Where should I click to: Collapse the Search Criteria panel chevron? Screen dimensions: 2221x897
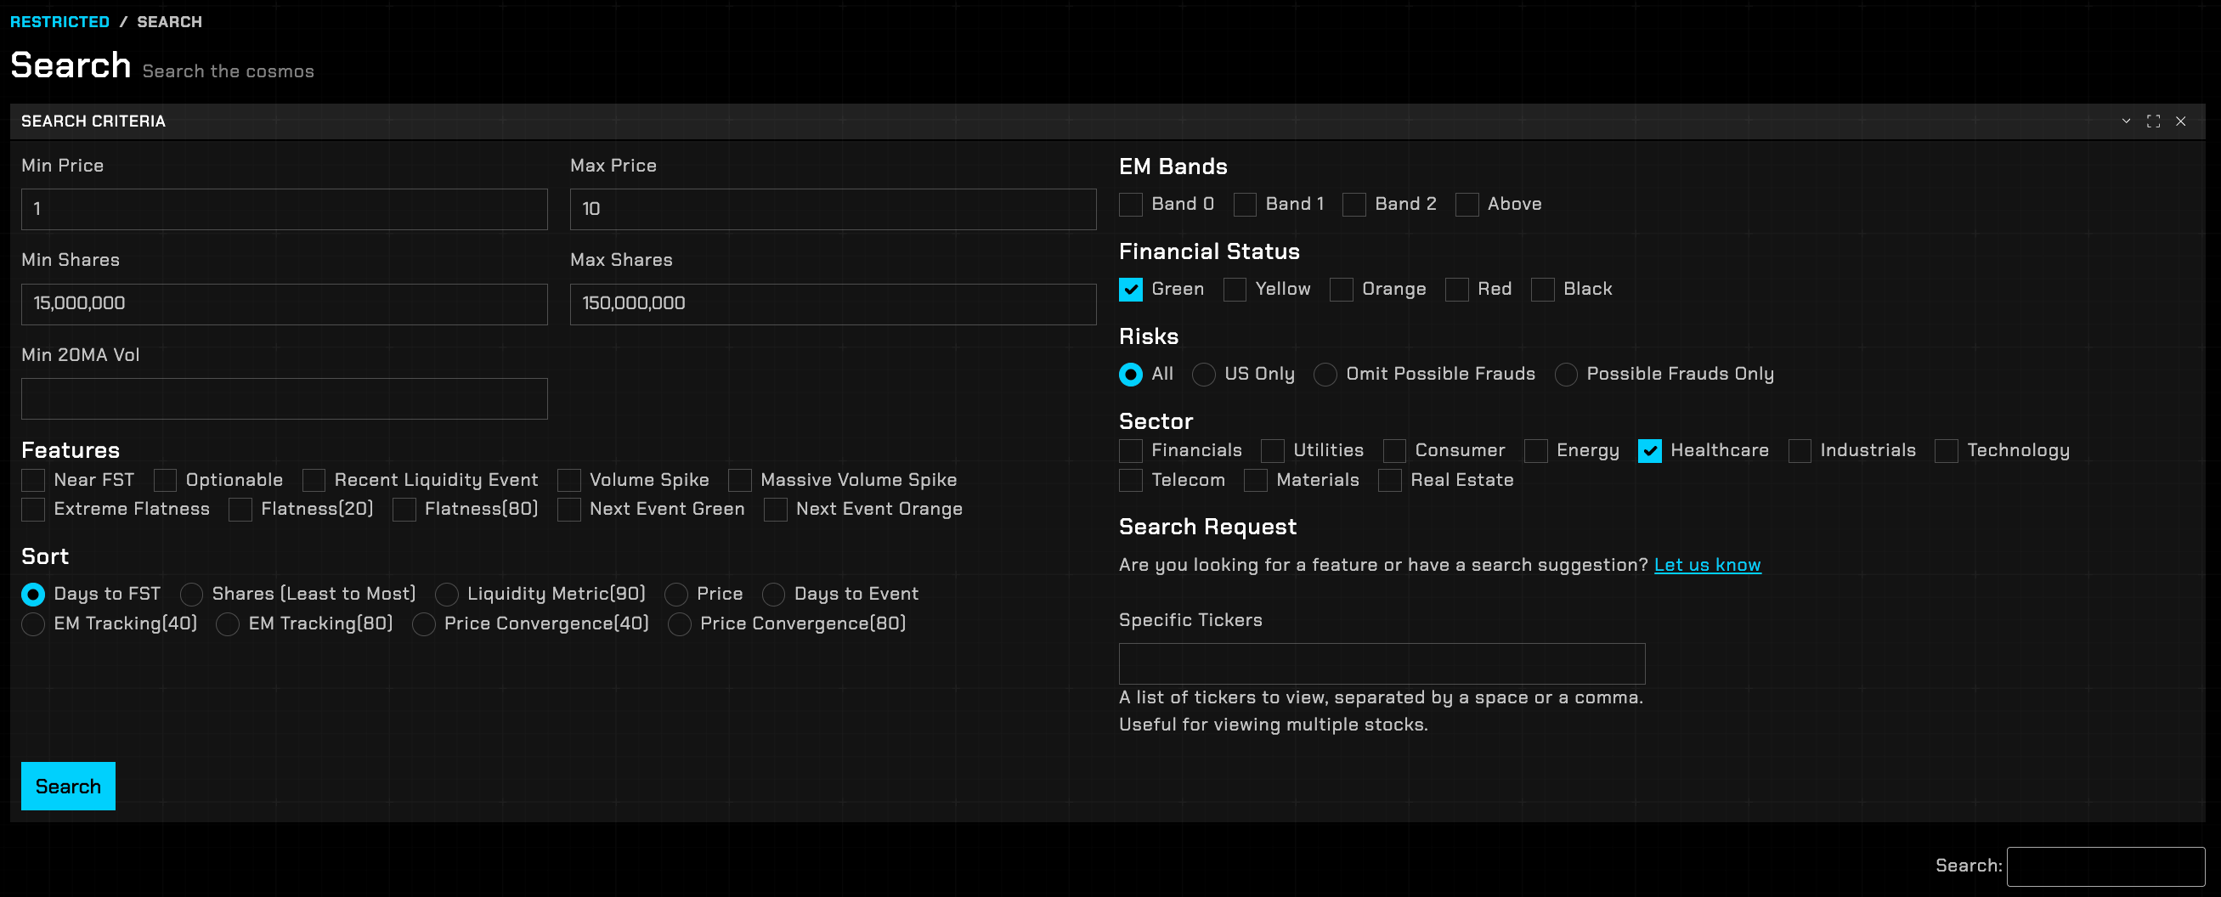pos(2125,121)
